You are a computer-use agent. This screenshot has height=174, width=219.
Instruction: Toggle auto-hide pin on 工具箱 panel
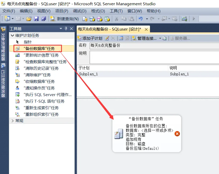[66, 29]
